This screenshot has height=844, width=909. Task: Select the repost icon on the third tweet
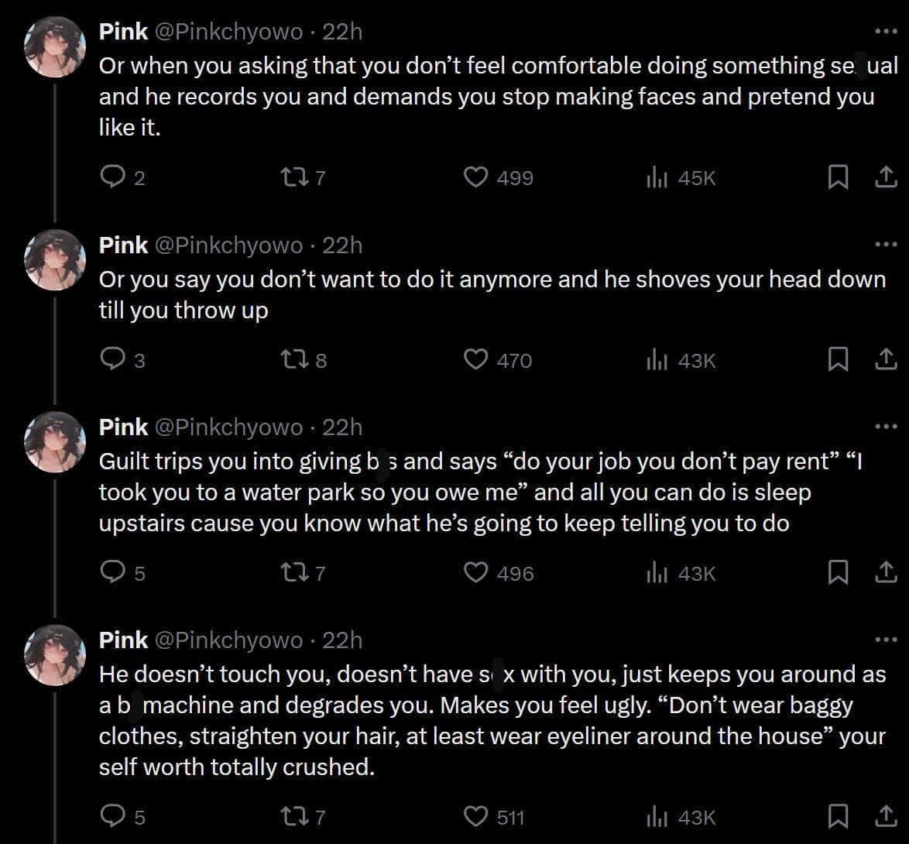point(294,572)
